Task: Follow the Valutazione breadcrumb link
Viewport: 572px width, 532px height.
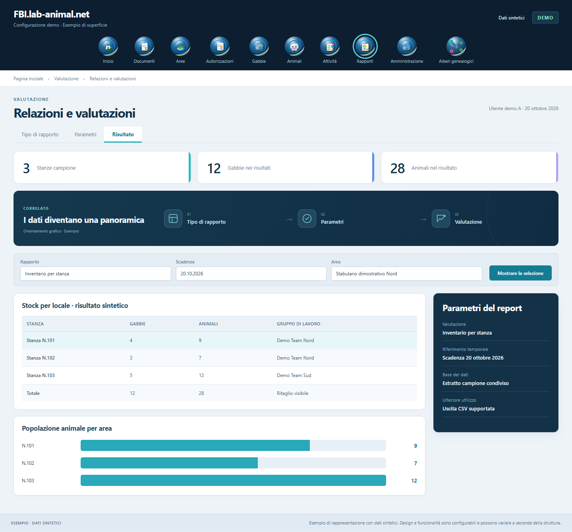Action: (x=66, y=79)
